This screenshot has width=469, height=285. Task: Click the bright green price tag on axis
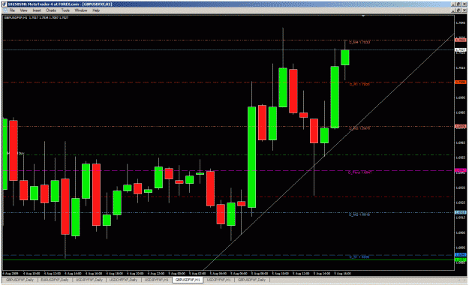[x=460, y=260]
